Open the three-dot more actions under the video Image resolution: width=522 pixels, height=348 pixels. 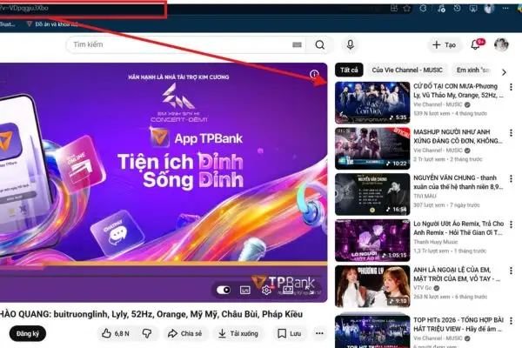319,333
